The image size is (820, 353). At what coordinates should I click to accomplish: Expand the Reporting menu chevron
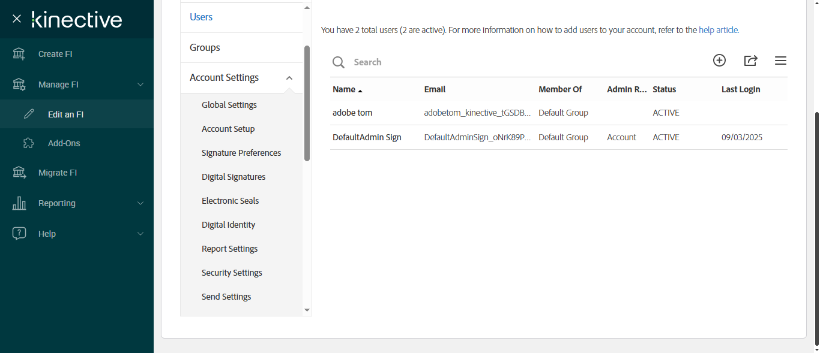coord(140,203)
